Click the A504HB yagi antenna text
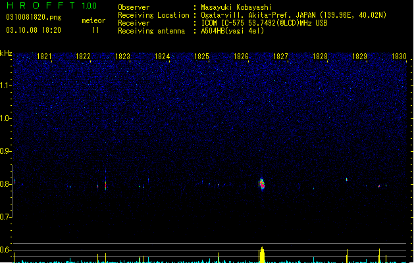The image size is (414, 263). (x=232, y=31)
